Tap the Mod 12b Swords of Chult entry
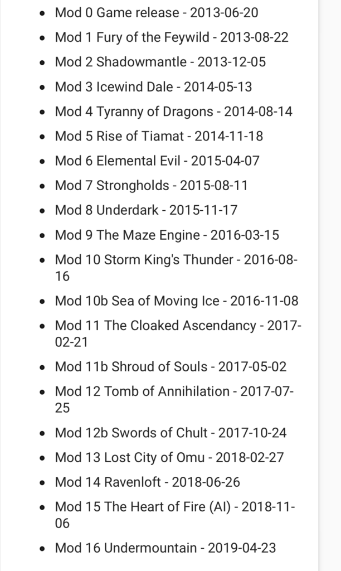The height and width of the screenshot is (571, 341). [x=170, y=432]
